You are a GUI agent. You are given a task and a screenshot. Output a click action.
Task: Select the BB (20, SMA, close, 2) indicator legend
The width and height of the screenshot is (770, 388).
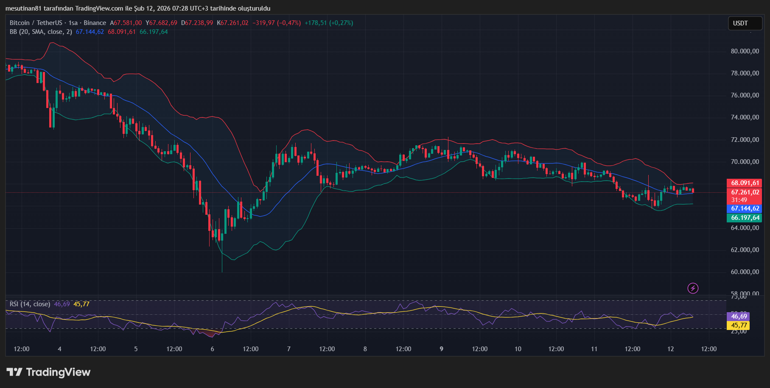[x=41, y=32]
